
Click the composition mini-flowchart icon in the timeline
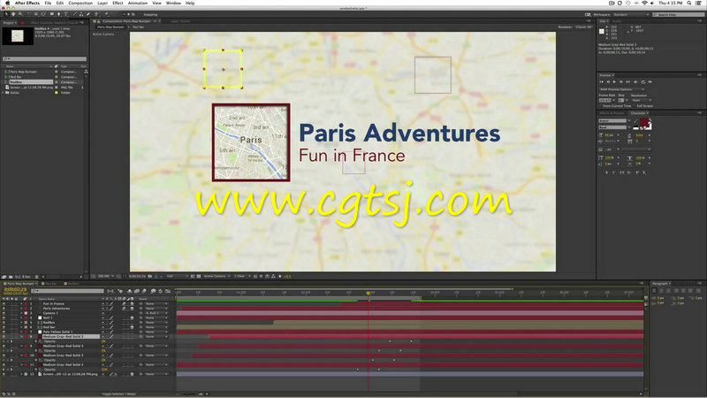click(x=110, y=291)
